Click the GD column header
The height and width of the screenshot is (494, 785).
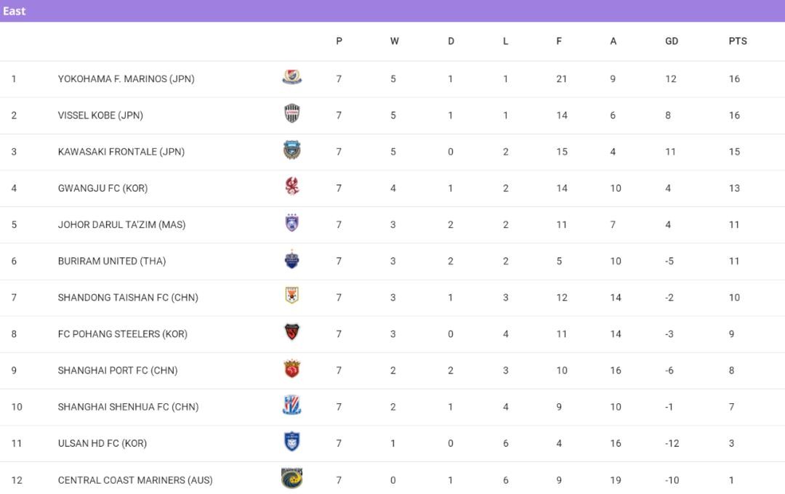pos(672,41)
